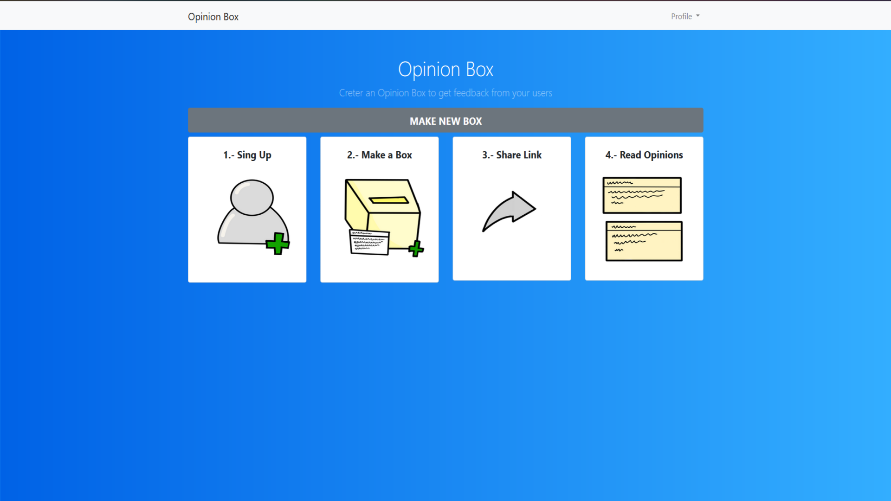Click the paper note under the box

click(369, 242)
